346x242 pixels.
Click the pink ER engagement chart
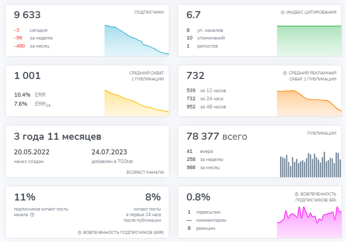point(309,222)
